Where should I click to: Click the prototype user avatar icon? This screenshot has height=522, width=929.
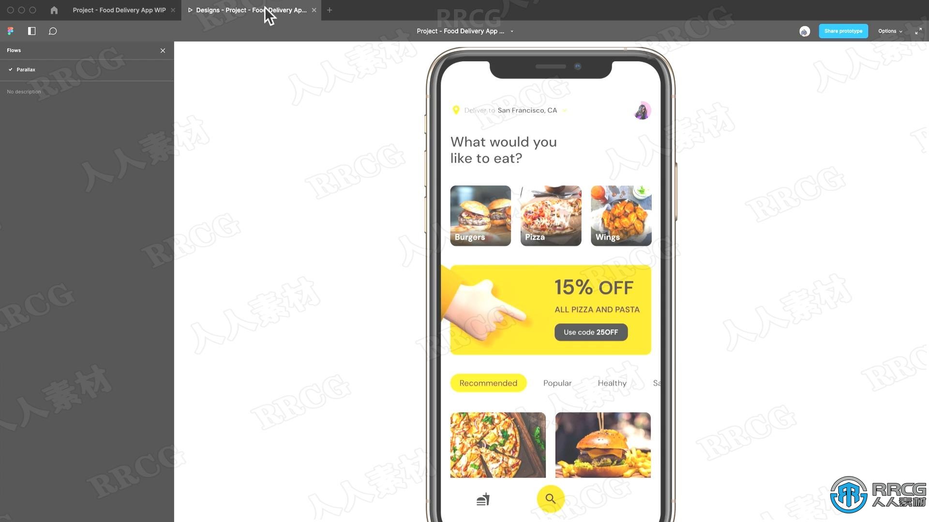(804, 30)
